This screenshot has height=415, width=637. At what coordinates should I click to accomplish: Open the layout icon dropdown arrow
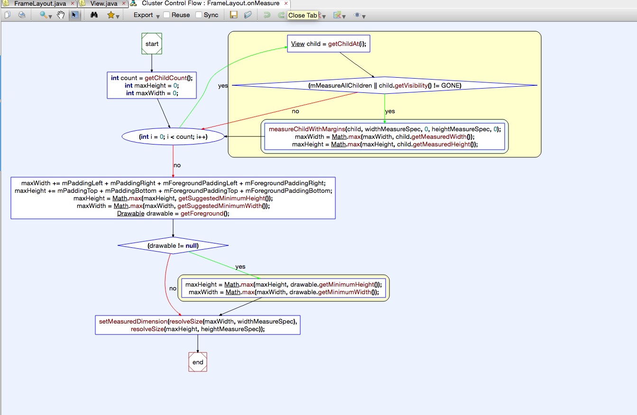[x=343, y=16]
